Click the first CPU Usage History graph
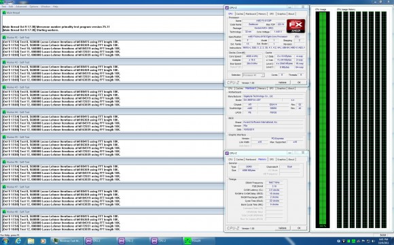This screenshot has height=245, width=394. tap(340, 120)
